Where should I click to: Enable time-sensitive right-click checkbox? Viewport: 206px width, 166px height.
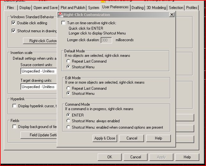[63, 23]
